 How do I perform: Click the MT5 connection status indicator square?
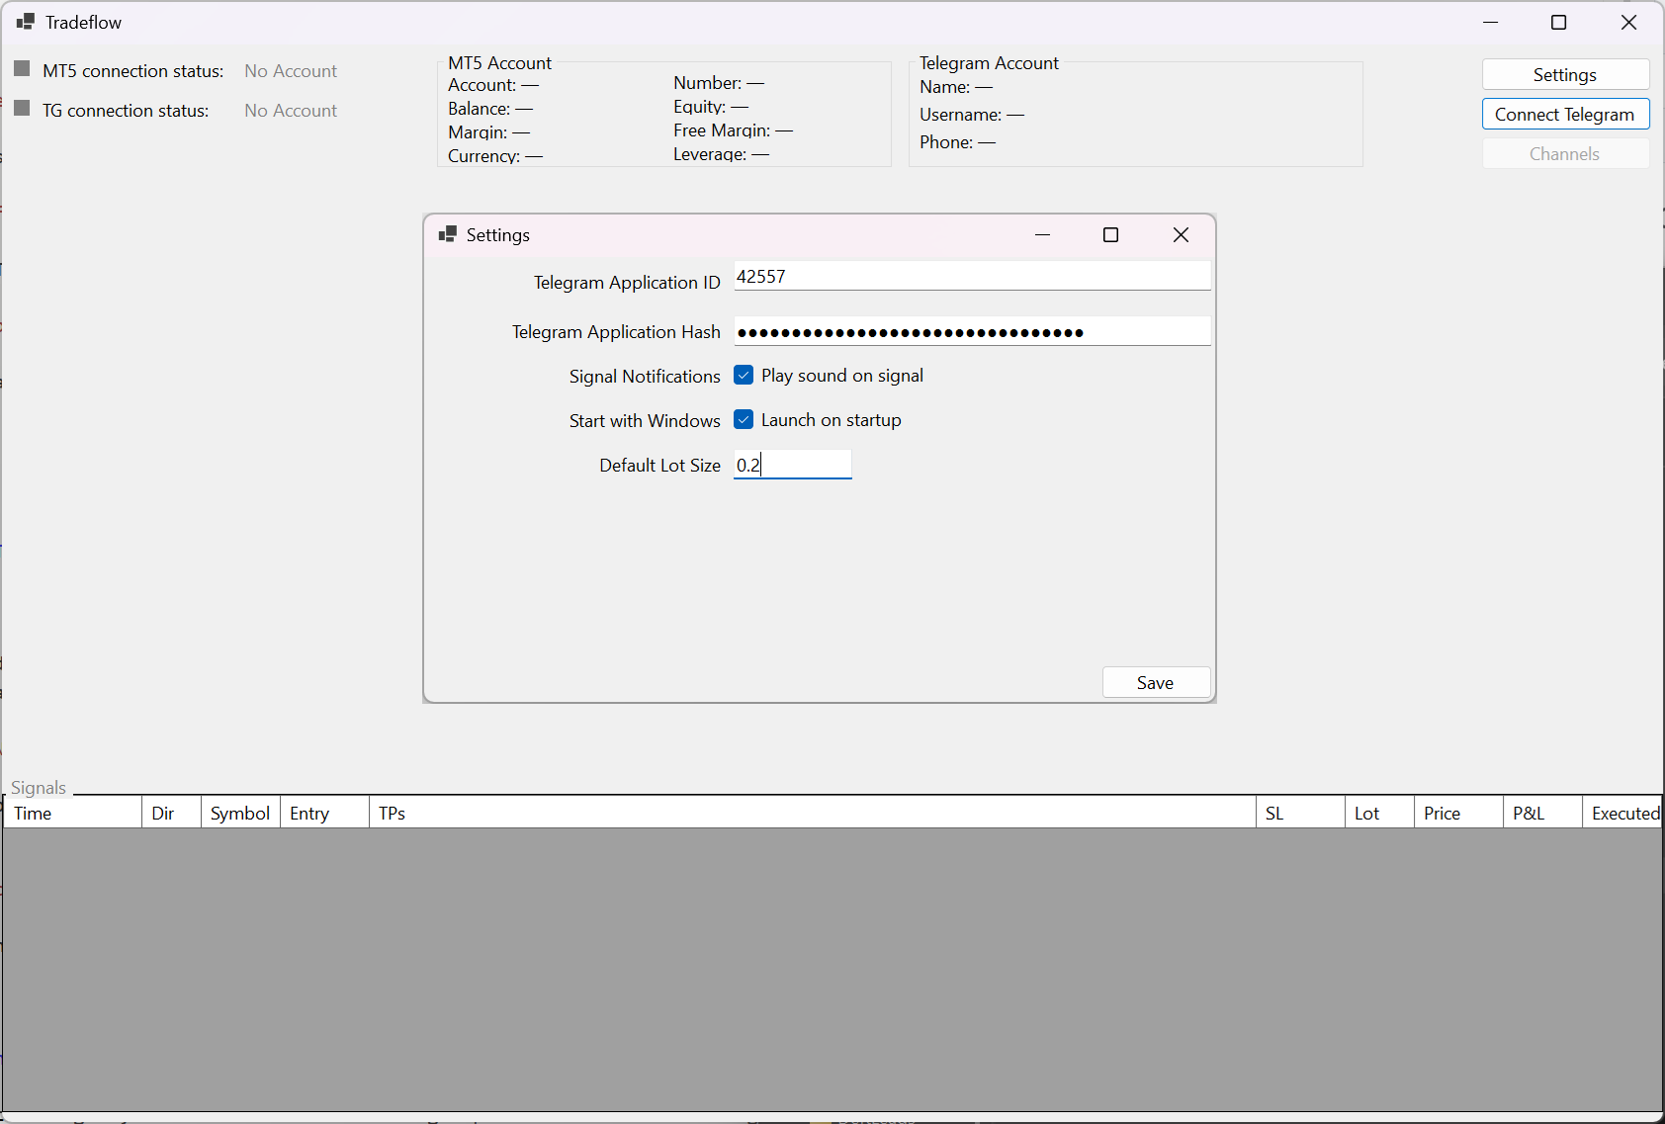(22, 69)
